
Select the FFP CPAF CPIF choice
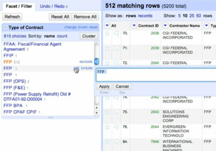pos(20,112)
